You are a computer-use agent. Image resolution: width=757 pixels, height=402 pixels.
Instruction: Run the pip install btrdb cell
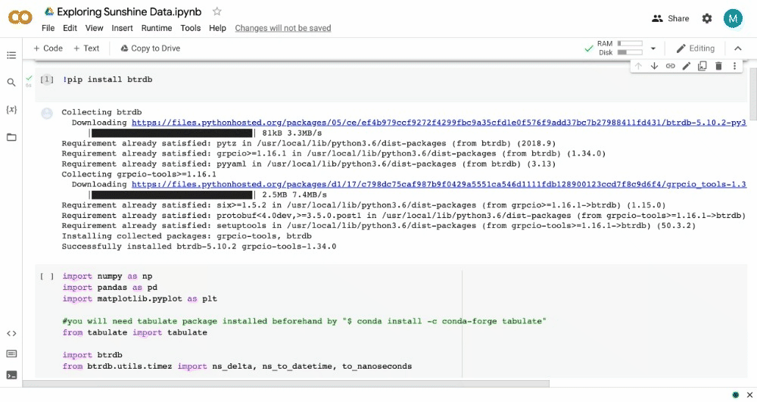coord(47,79)
